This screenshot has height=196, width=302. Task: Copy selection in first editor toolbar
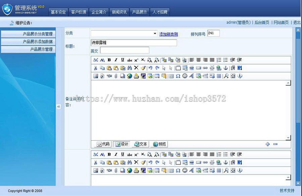click(x=102, y=68)
